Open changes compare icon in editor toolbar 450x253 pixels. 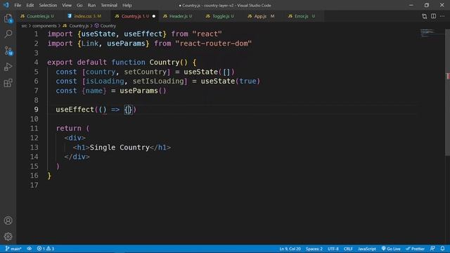[424, 16]
